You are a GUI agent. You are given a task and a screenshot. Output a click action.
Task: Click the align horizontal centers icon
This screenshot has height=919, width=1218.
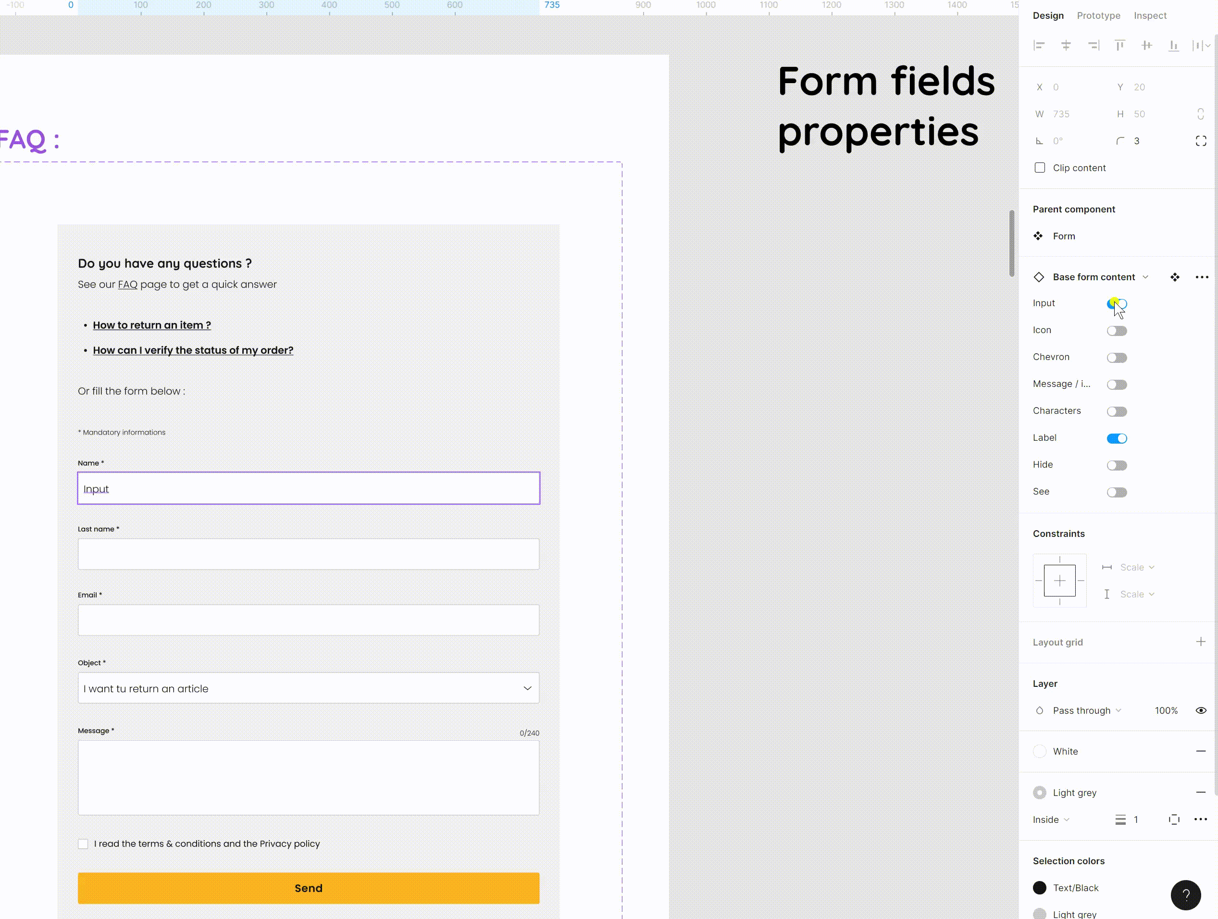point(1066,46)
